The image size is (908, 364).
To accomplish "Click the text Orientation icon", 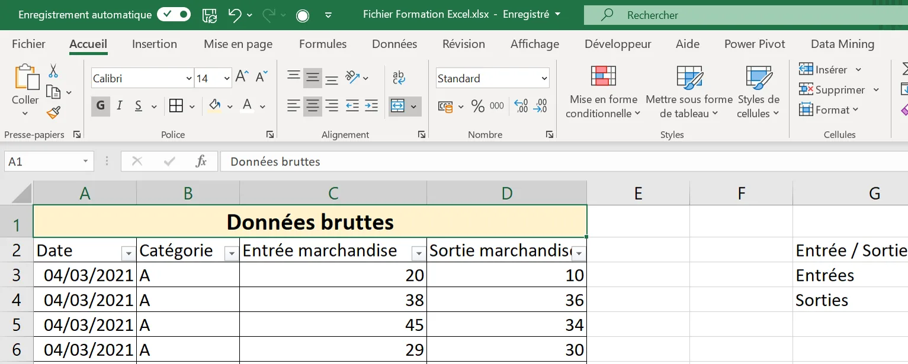I will pos(353,77).
